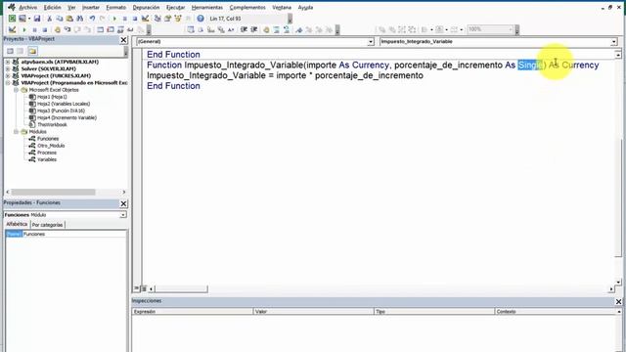Open the Ventana menu
The width and height of the screenshot is (626, 352).
click(x=282, y=7)
